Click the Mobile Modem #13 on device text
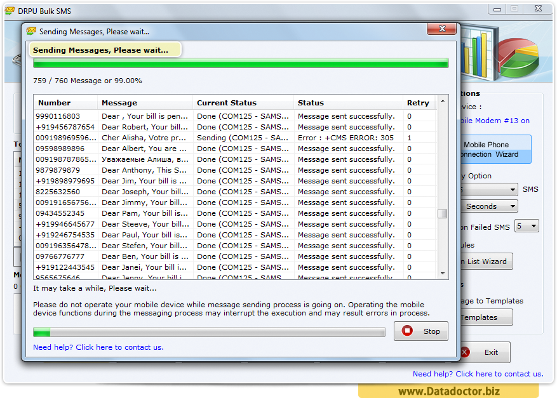This screenshot has width=557, height=398. point(495,121)
